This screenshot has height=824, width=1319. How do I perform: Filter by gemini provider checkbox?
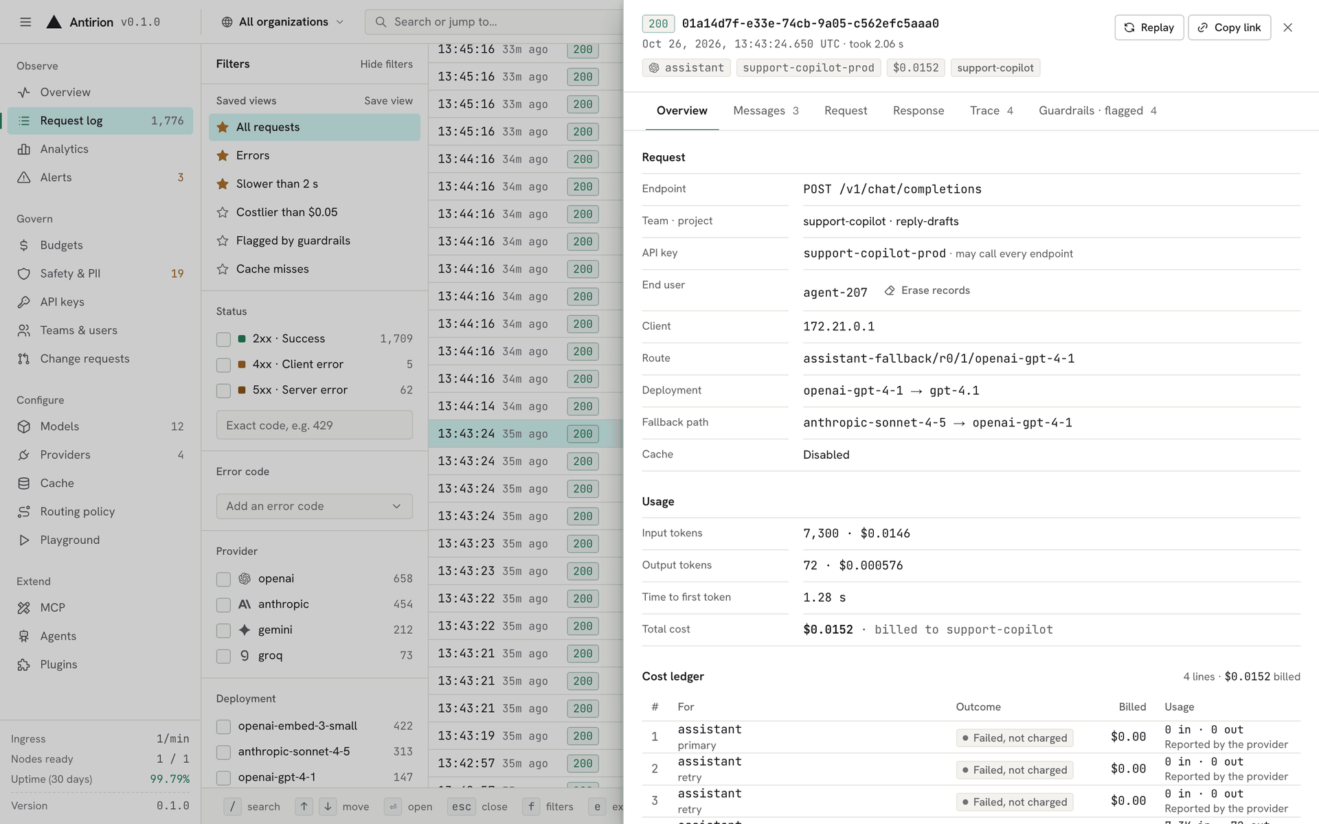coord(223,630)
